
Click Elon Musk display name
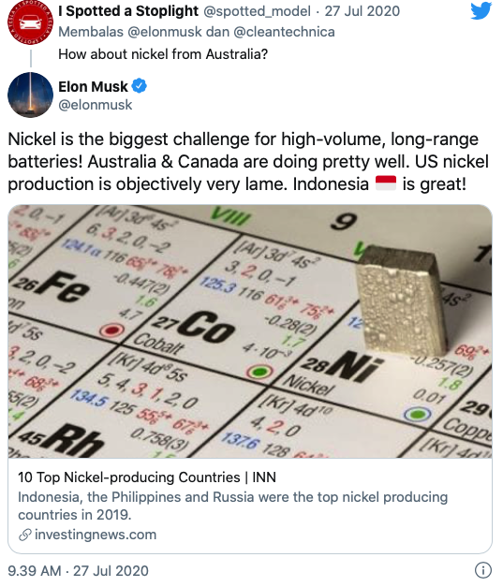93,86
